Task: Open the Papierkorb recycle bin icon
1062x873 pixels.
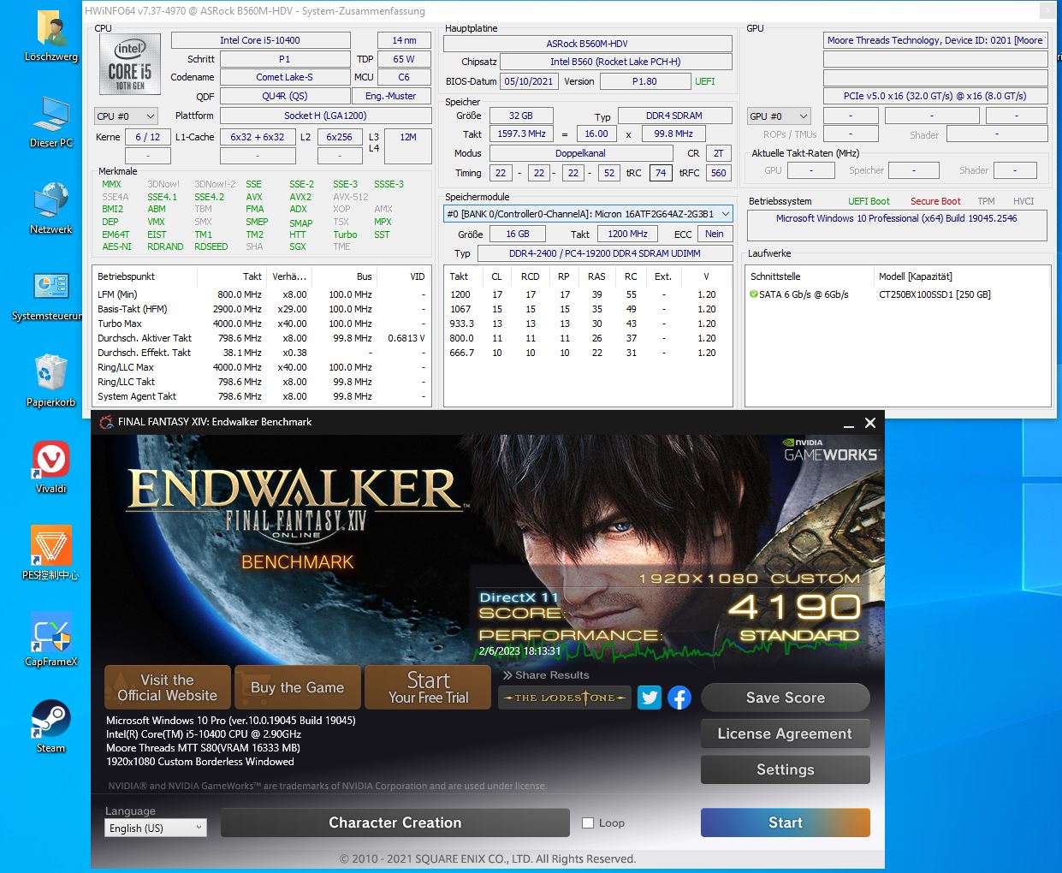Action: (51, 382)
